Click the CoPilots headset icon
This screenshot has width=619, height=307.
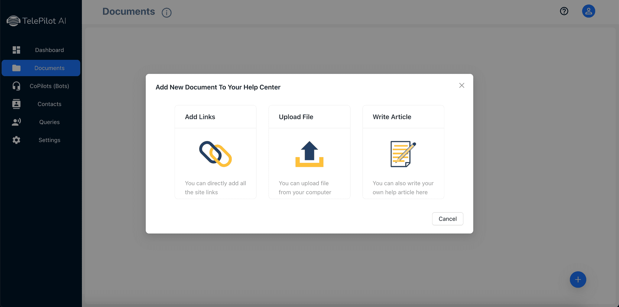16,86
